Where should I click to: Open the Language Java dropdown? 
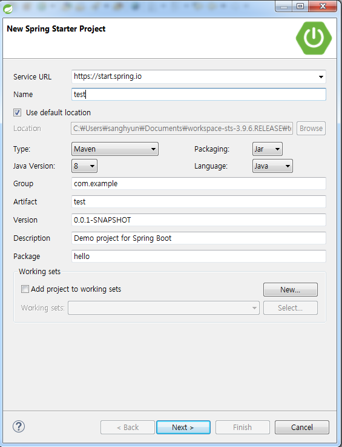[x=272, y=166]
